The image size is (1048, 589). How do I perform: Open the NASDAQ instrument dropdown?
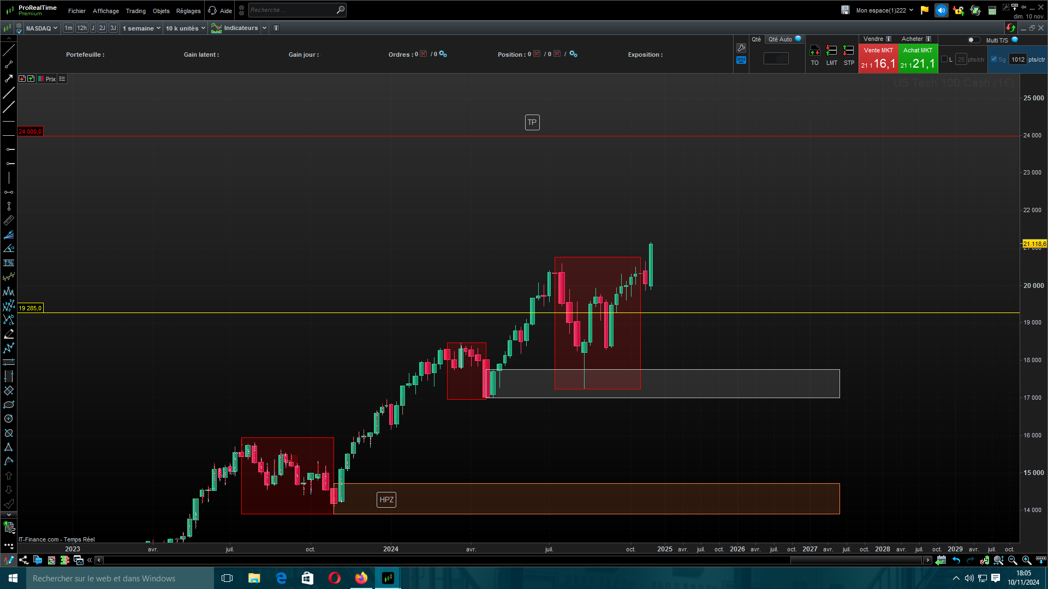[x=41, y=28]
